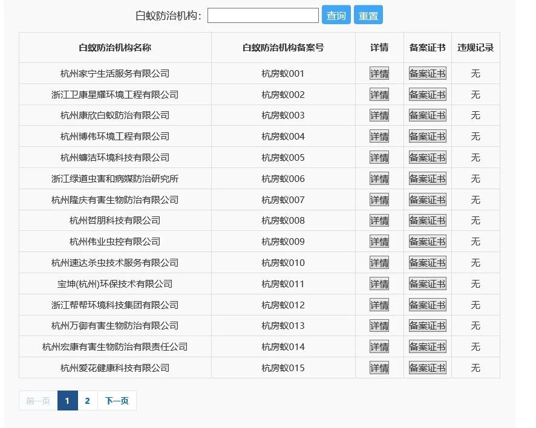536x428 pixels.
Task: Click record number 杭房蚁014
Action: click(x=283, y=347)
